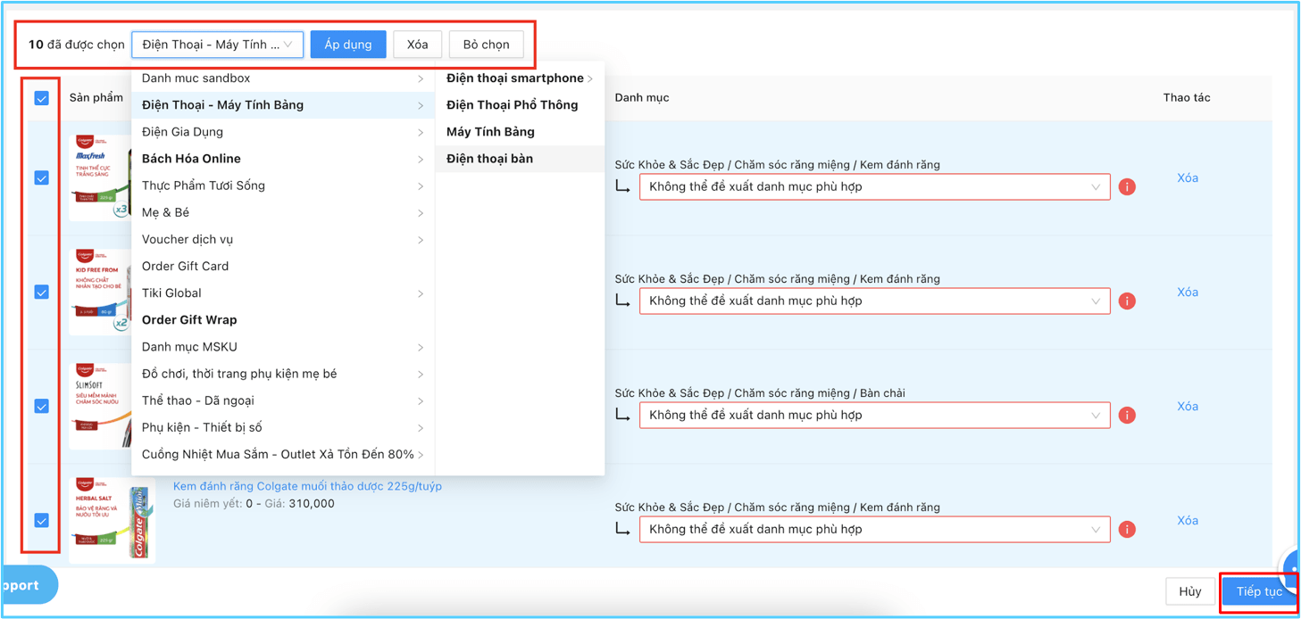This screenshot has width=1301, height=619.
Task: Expand Danh mục MSKU category
Action: point(282,347)
